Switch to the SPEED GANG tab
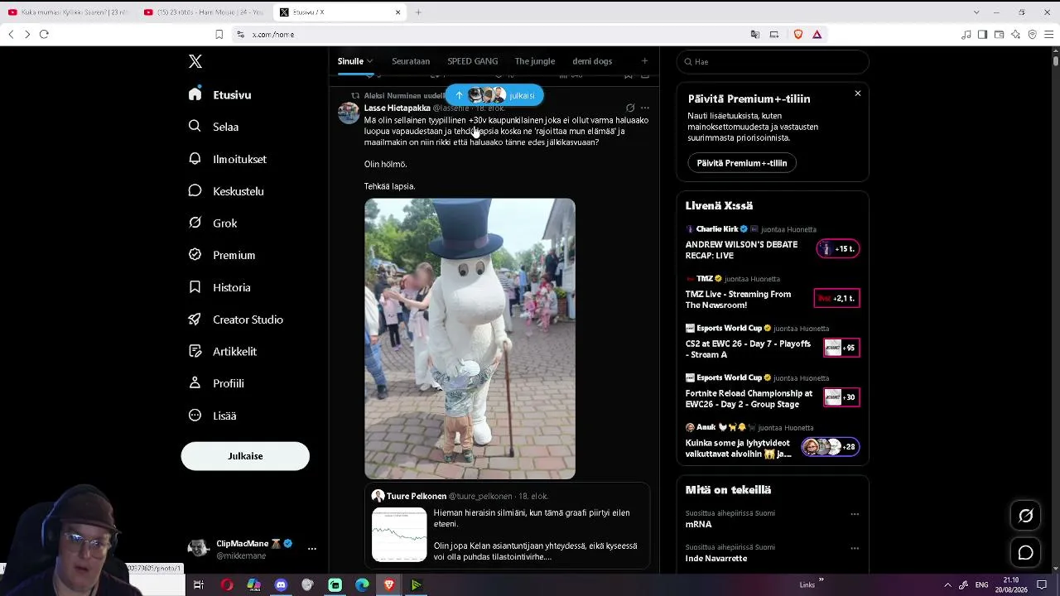Viewport: 1060px width, 596px height. pos(473,61)
